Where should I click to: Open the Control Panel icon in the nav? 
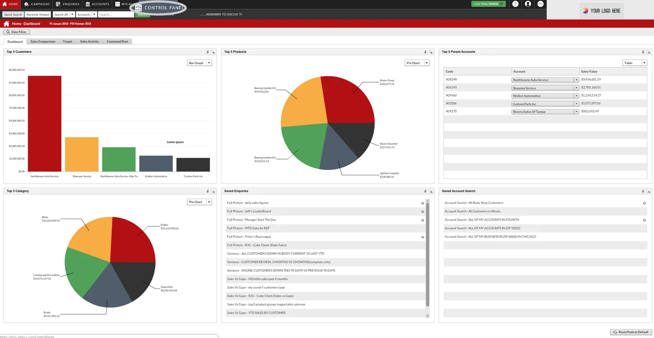[138, 8]
